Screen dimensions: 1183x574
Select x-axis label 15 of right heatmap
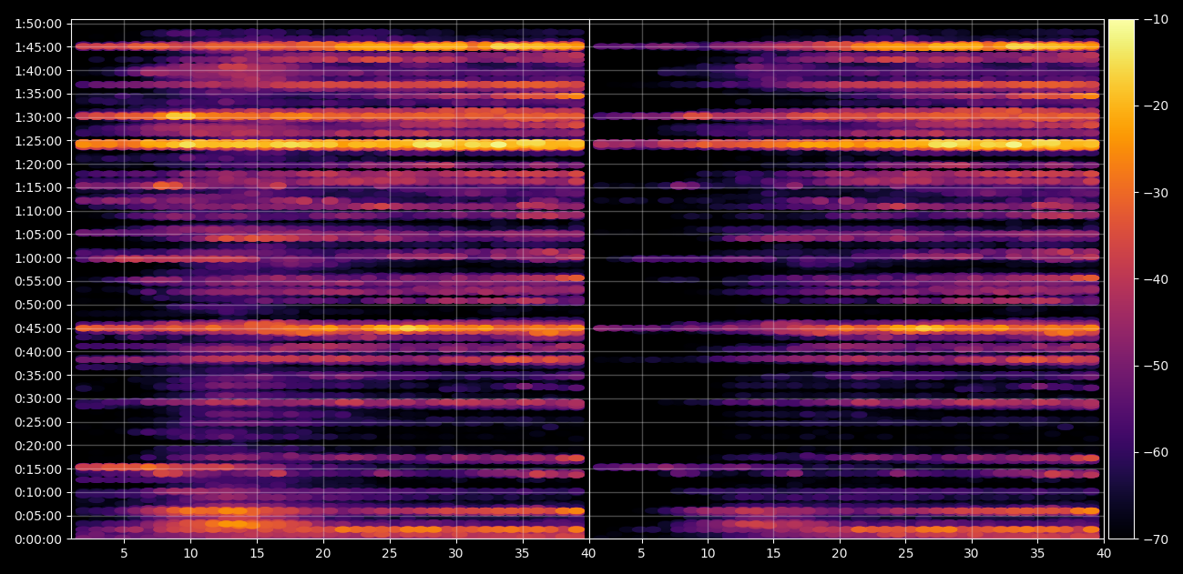coord(773,552)
